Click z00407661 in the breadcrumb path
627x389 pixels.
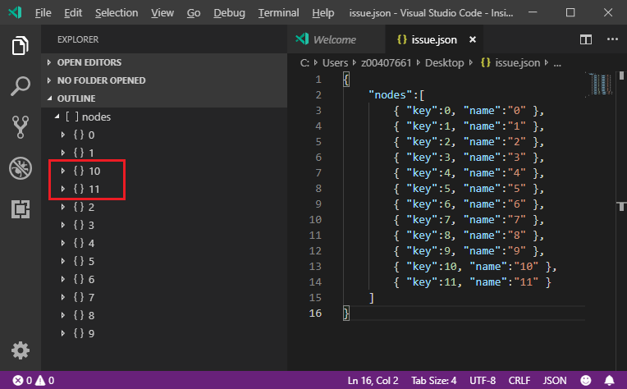pyautogui.click(x=386, y=62)
